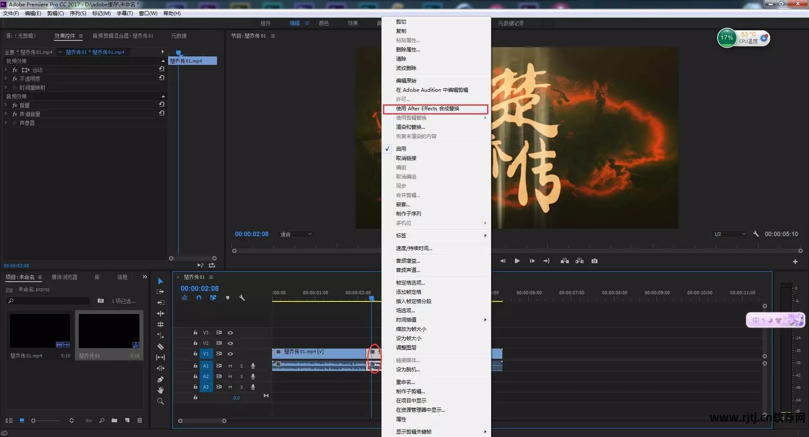Toggle snap magnet in timeline

click(x=199, y=298)
